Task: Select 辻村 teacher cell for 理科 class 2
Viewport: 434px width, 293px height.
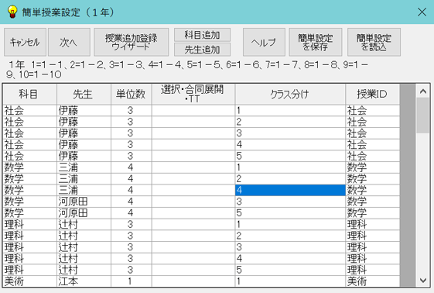Action: [84, 236]
